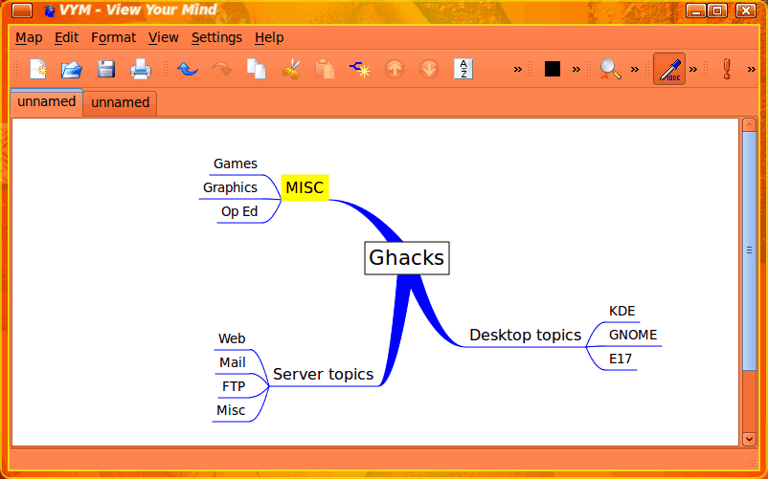This screenshot has width=768, height=479.
Task: Select the Mail branch
Action: click(232, 362)
